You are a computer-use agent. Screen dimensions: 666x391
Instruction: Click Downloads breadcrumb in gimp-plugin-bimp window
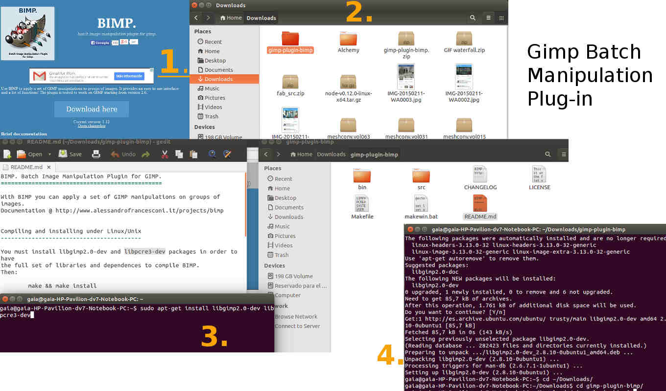point(331,154)
